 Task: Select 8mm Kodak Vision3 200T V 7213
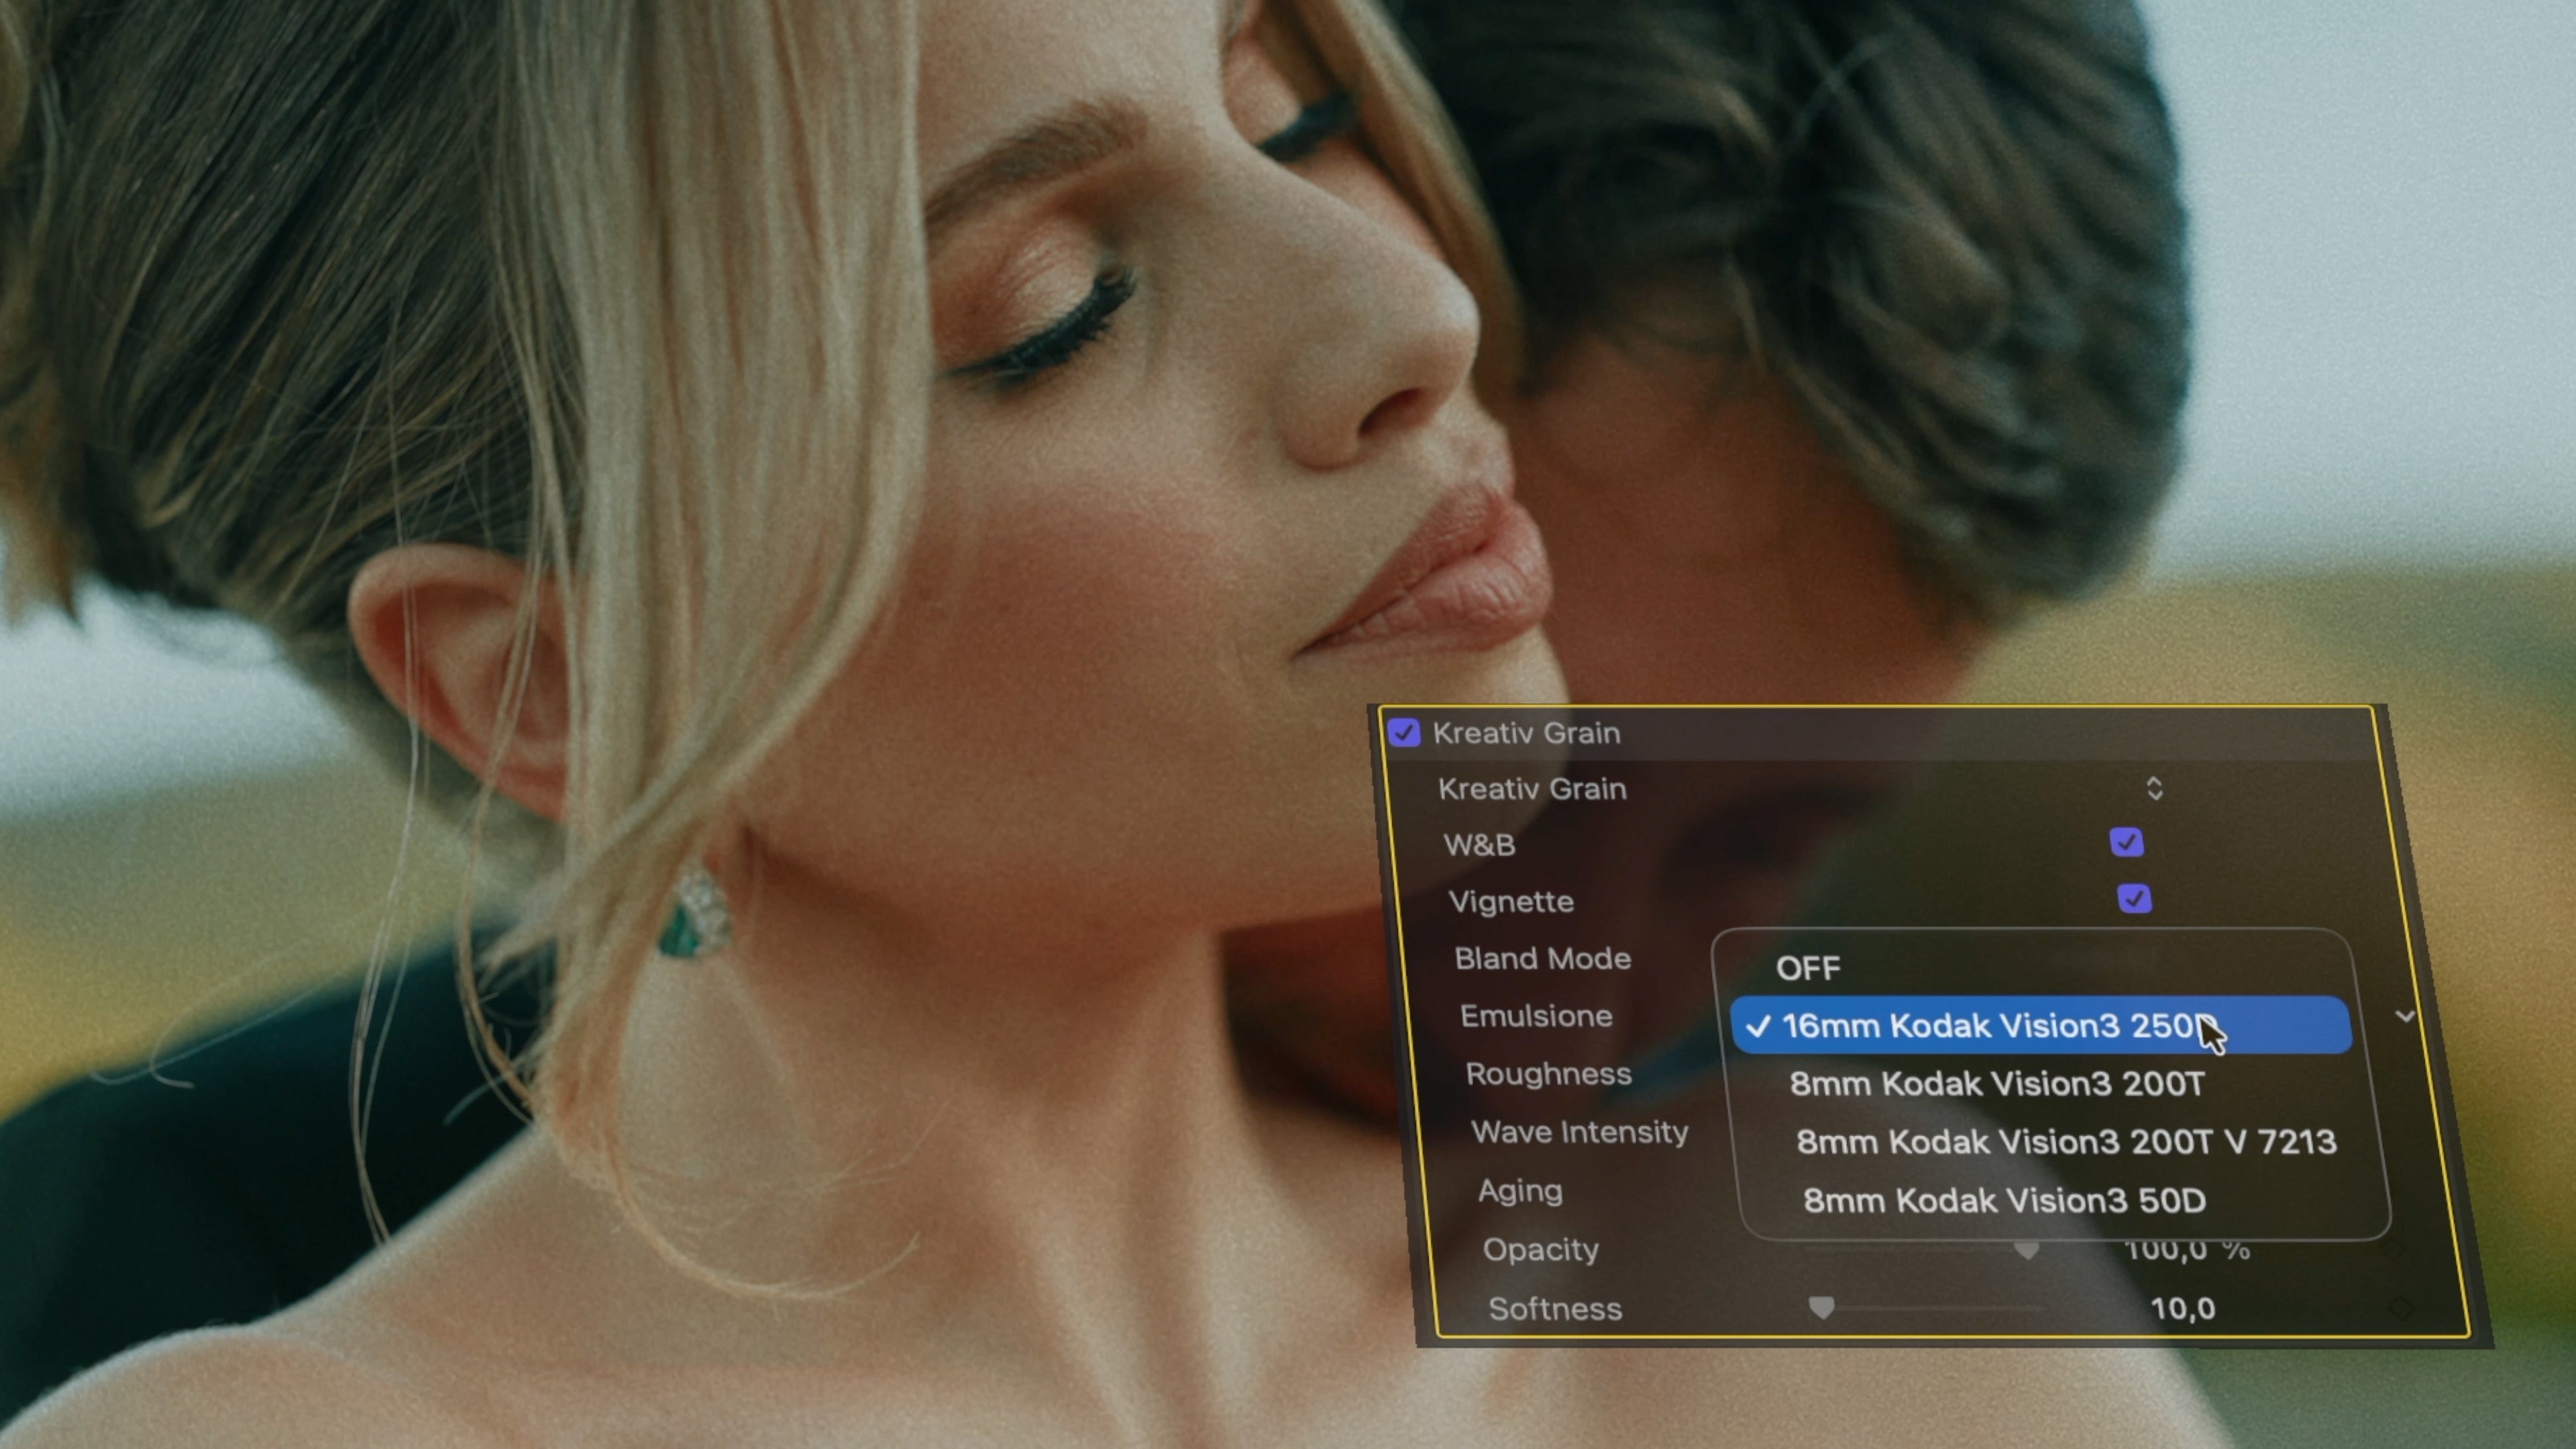point(2066,1142)
